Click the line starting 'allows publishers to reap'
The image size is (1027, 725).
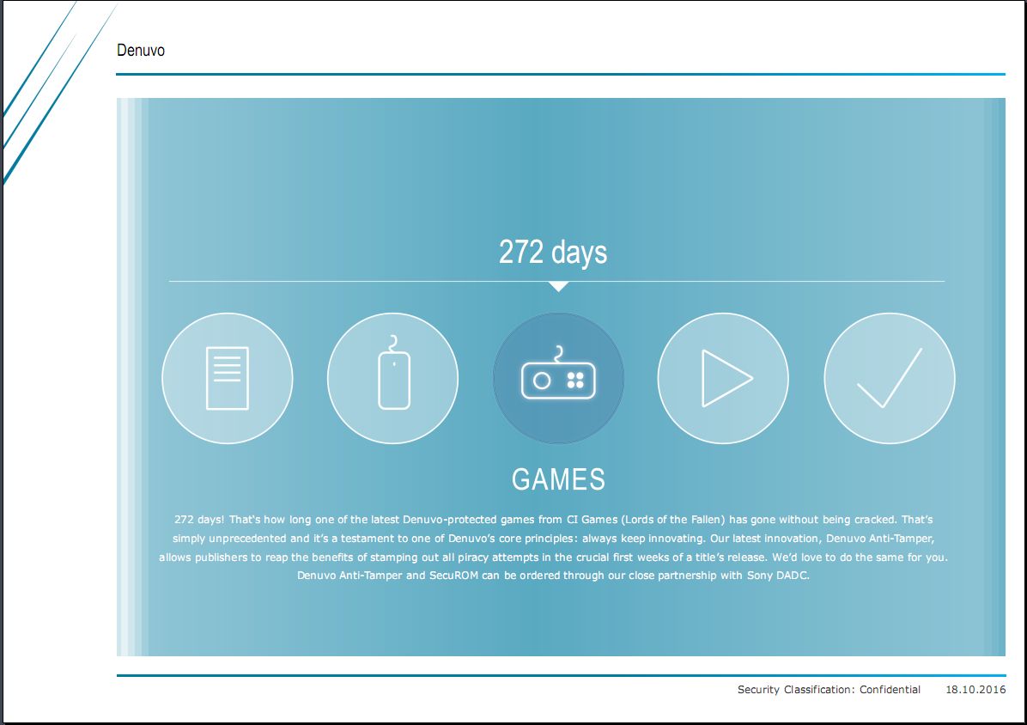[554, 557]
